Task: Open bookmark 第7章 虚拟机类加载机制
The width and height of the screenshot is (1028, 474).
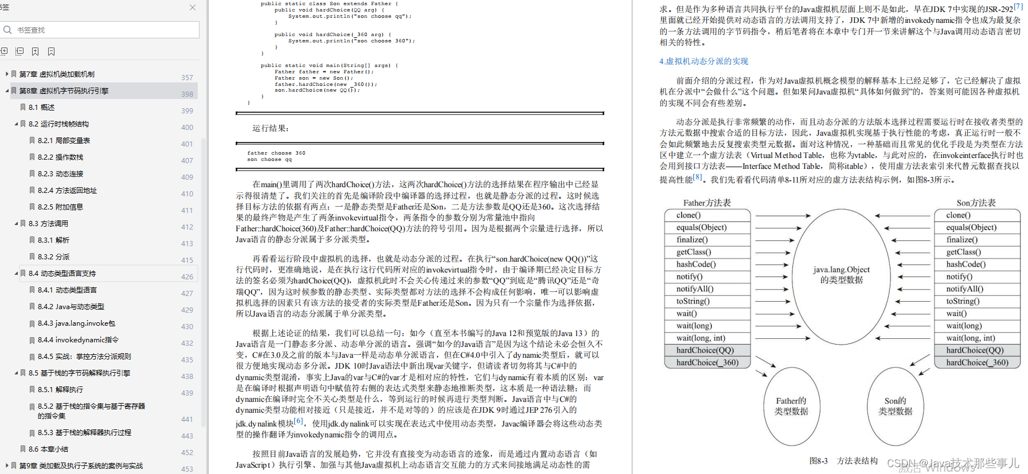Action: tap(57, 74)
